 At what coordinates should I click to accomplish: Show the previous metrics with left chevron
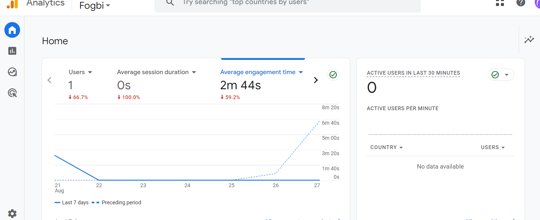tap(50, 80)
